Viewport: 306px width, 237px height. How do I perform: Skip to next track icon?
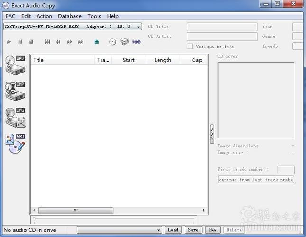[x=81, y=42]
